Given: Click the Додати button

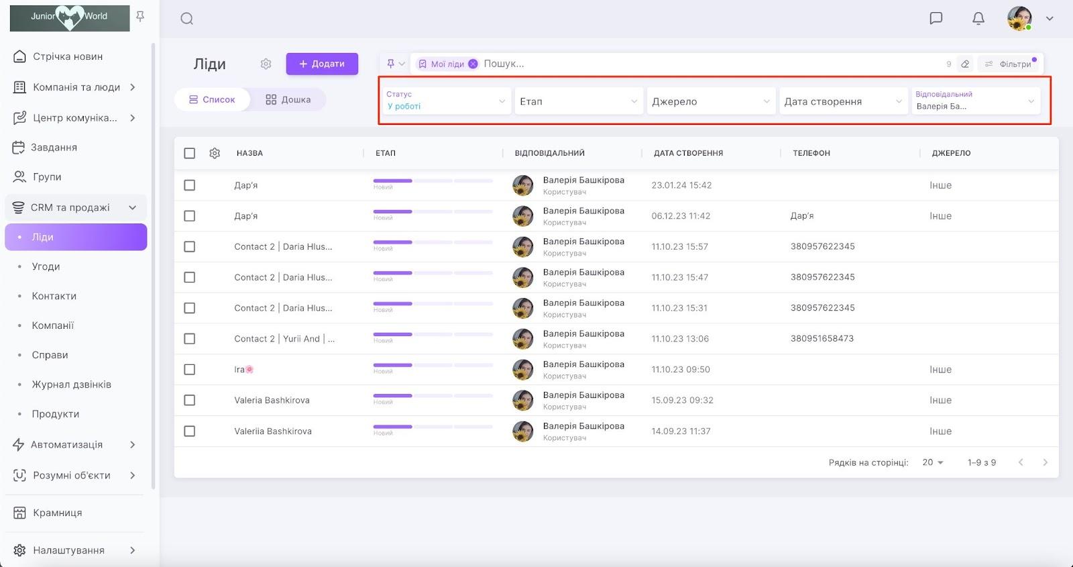Looking at the screenshot, I should [x=322, y=64].
